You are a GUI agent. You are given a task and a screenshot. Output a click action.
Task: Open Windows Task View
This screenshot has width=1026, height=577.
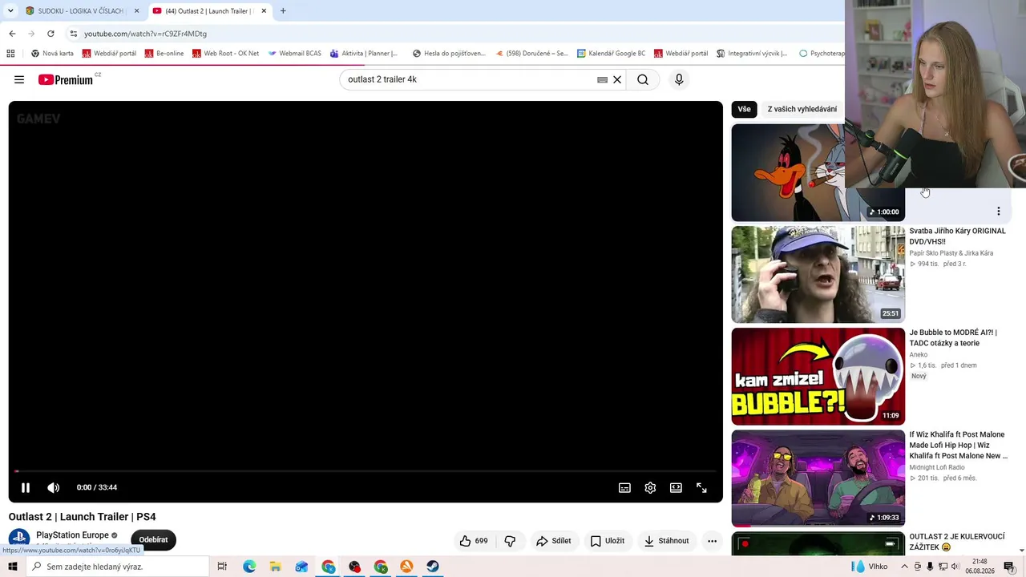point(223,567)
